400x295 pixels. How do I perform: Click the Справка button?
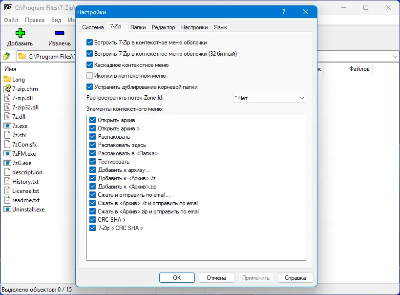coord(295,277)
